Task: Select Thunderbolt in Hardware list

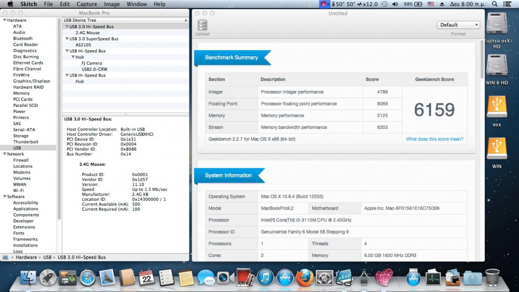Action: pyautogui.click(x=26, y=142)
